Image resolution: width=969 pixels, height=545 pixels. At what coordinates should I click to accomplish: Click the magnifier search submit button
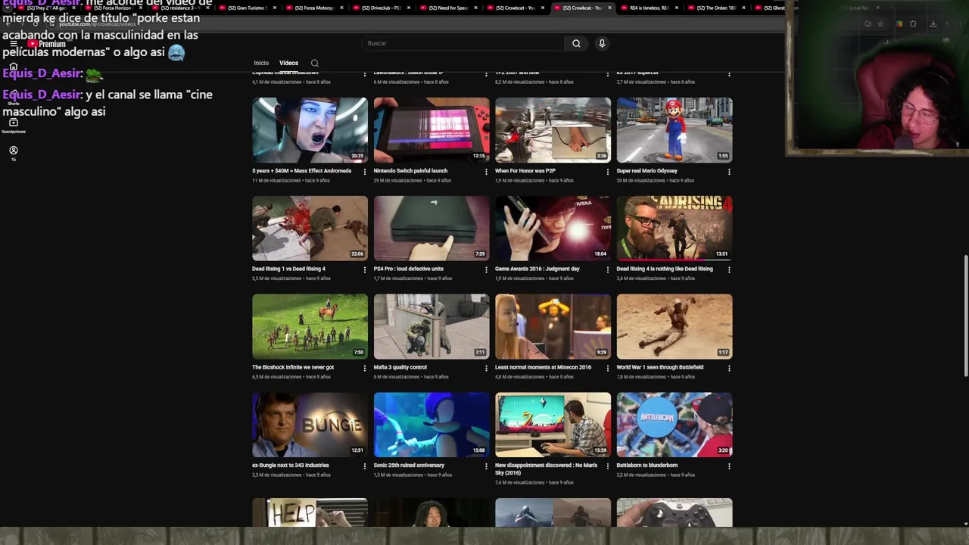(576, 43)
